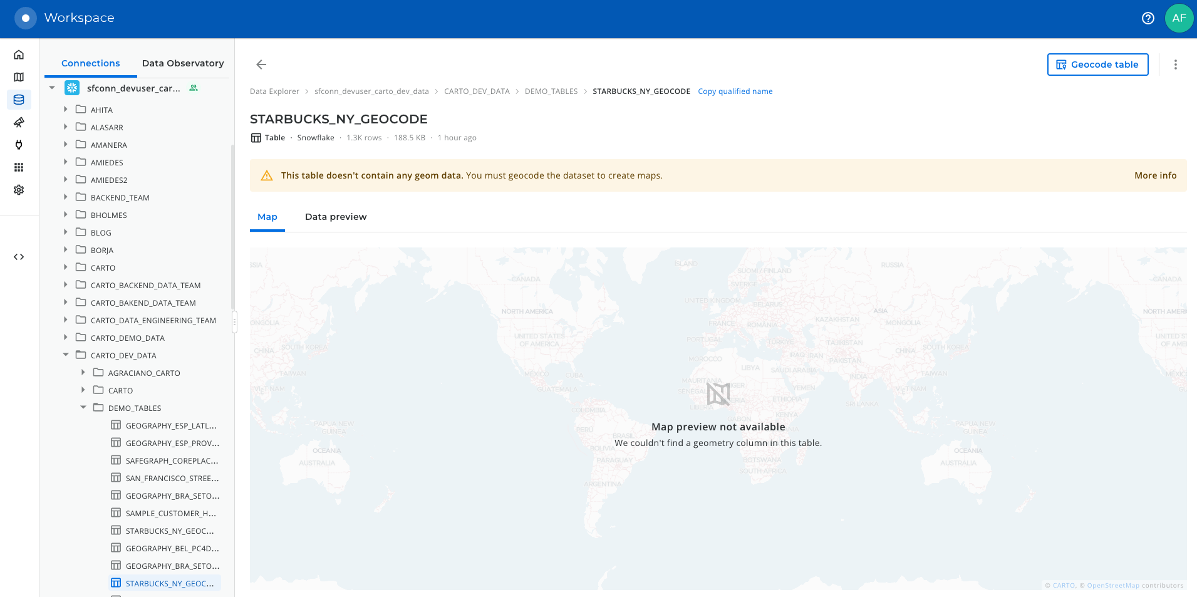Viewport: 1197px width, 597px height.
Task: Go back with the arrow icon
Action: (261, 65)
